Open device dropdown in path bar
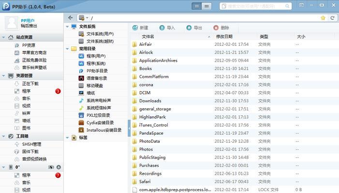 point(87,18)
